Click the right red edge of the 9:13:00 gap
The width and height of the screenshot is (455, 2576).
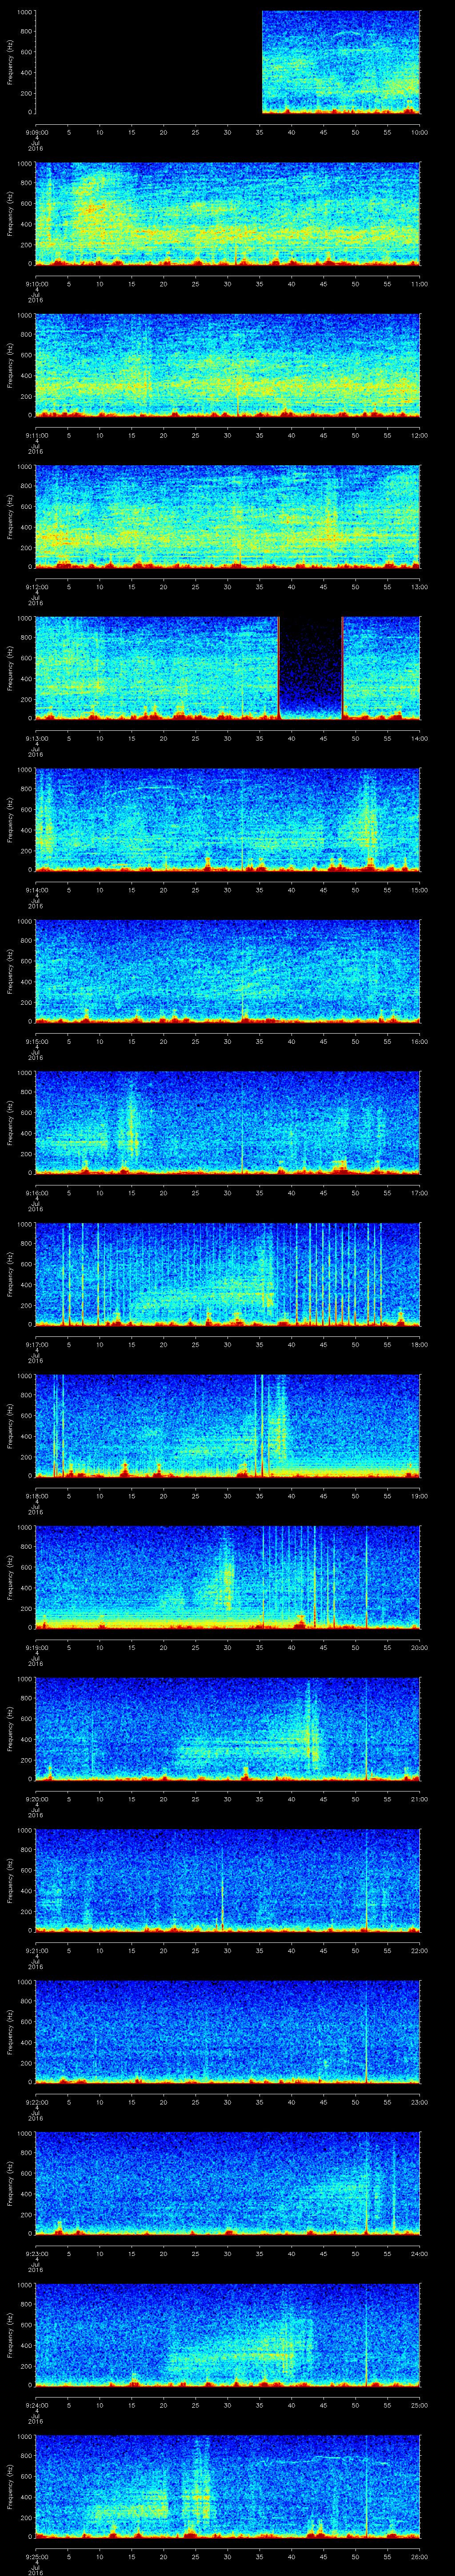coord(342,667)
